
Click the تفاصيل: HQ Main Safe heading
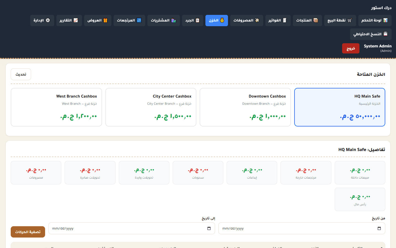pyautogui.click(x=362, y=150)
